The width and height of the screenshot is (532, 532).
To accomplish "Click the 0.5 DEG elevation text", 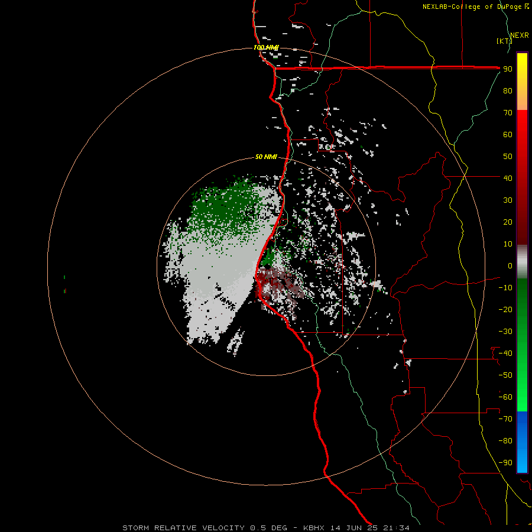I will pos(268,528).
